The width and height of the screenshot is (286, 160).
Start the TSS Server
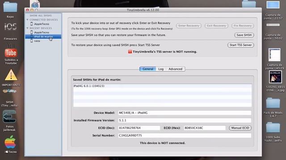[x=240, y=45]
